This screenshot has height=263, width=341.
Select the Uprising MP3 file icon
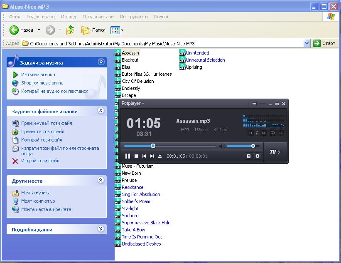[182, 67]
